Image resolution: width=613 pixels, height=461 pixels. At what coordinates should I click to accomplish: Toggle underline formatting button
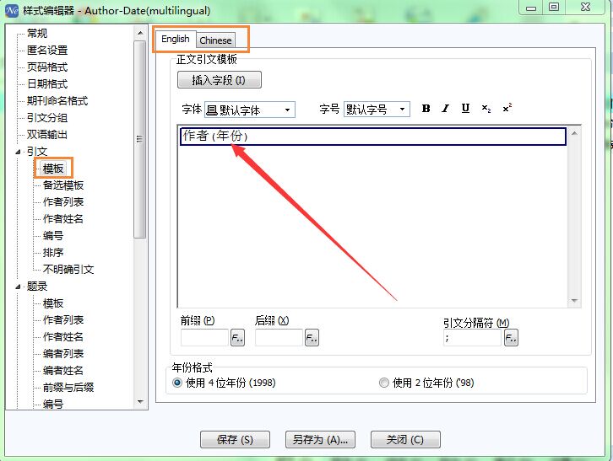(x=465, y=109)
